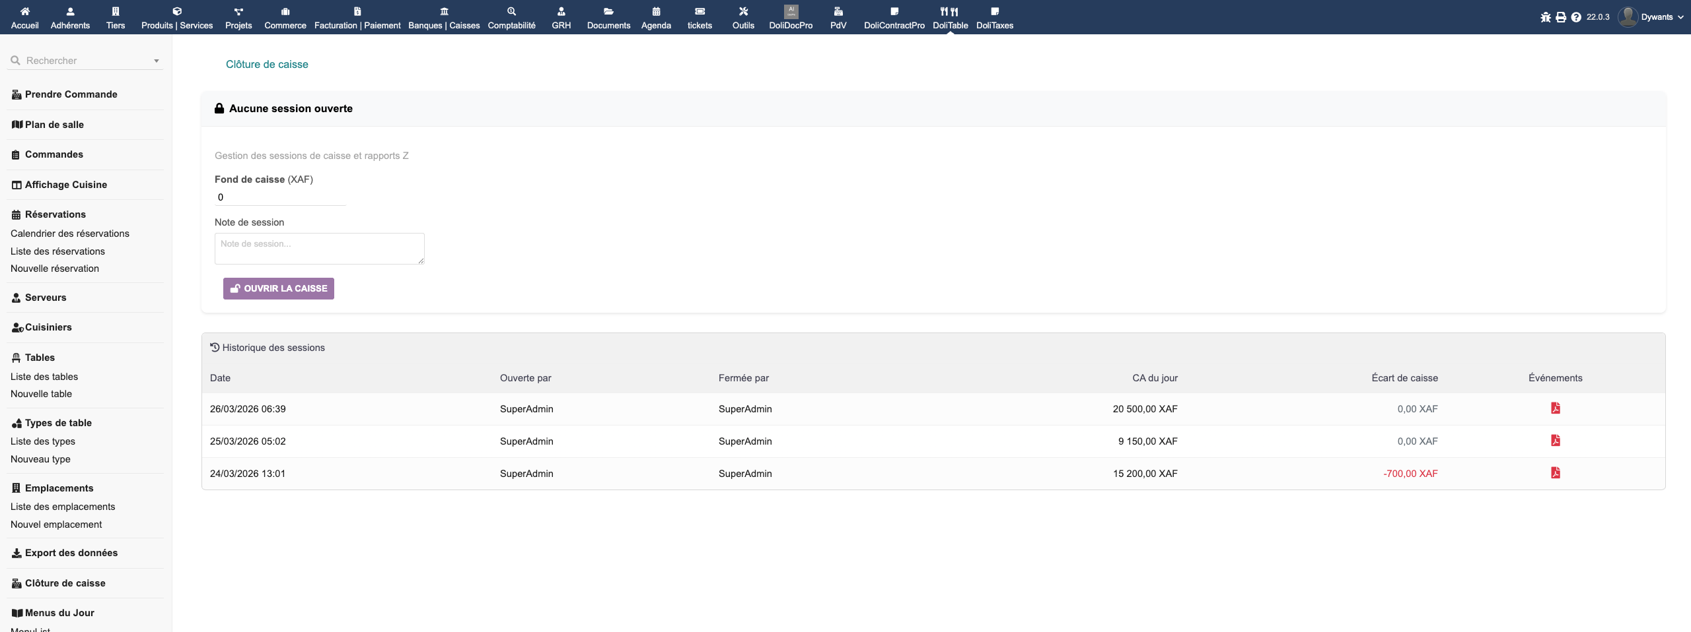
Task: Open the help question mark icon
Action: click(1576, 17)
